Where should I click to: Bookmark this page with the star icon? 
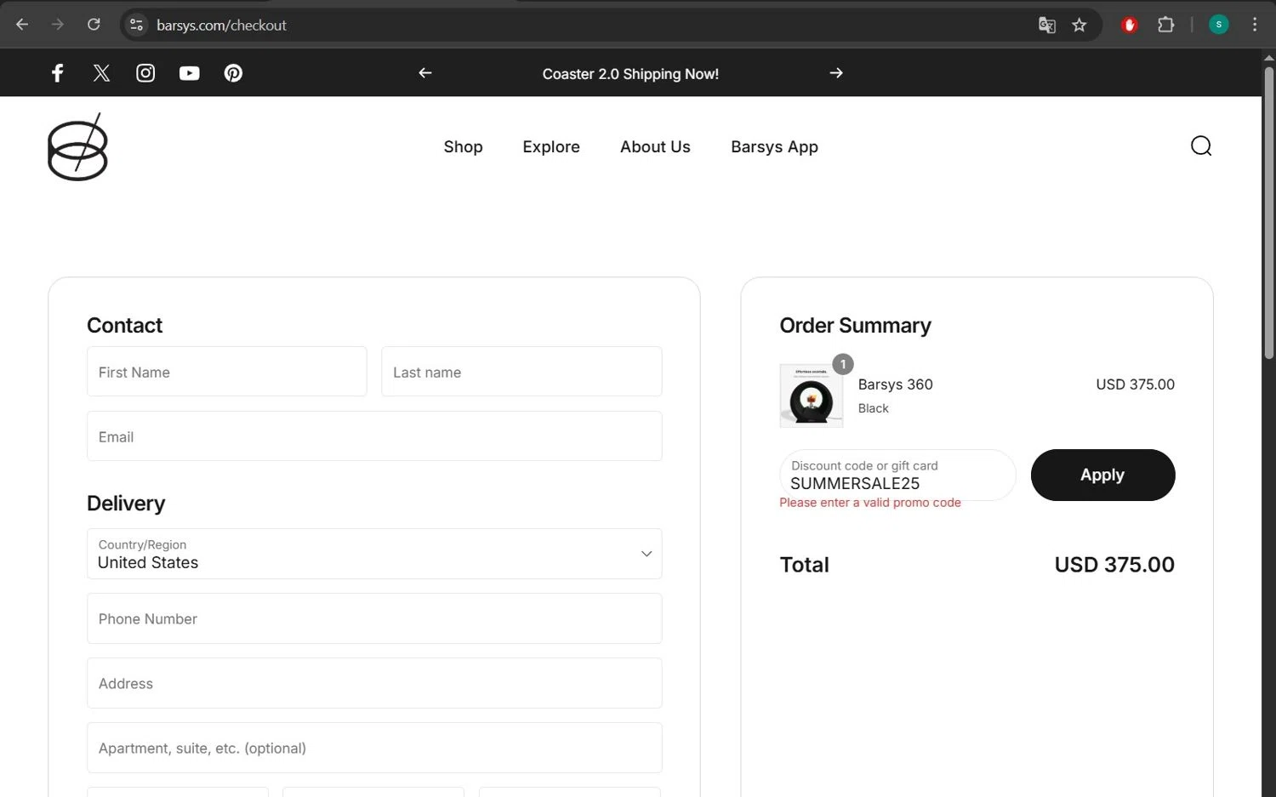1079,25
